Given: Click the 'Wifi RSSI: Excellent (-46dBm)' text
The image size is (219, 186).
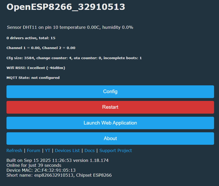Looking at the screenshot, I should click(x=36, y=68).
